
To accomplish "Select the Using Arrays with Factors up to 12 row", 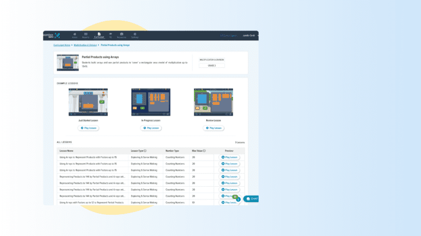I will (x=151, y=203).
